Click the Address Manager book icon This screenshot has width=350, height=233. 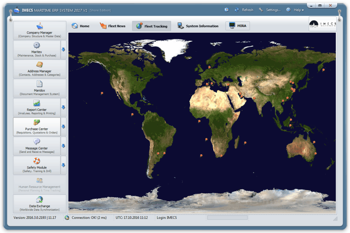39,65
